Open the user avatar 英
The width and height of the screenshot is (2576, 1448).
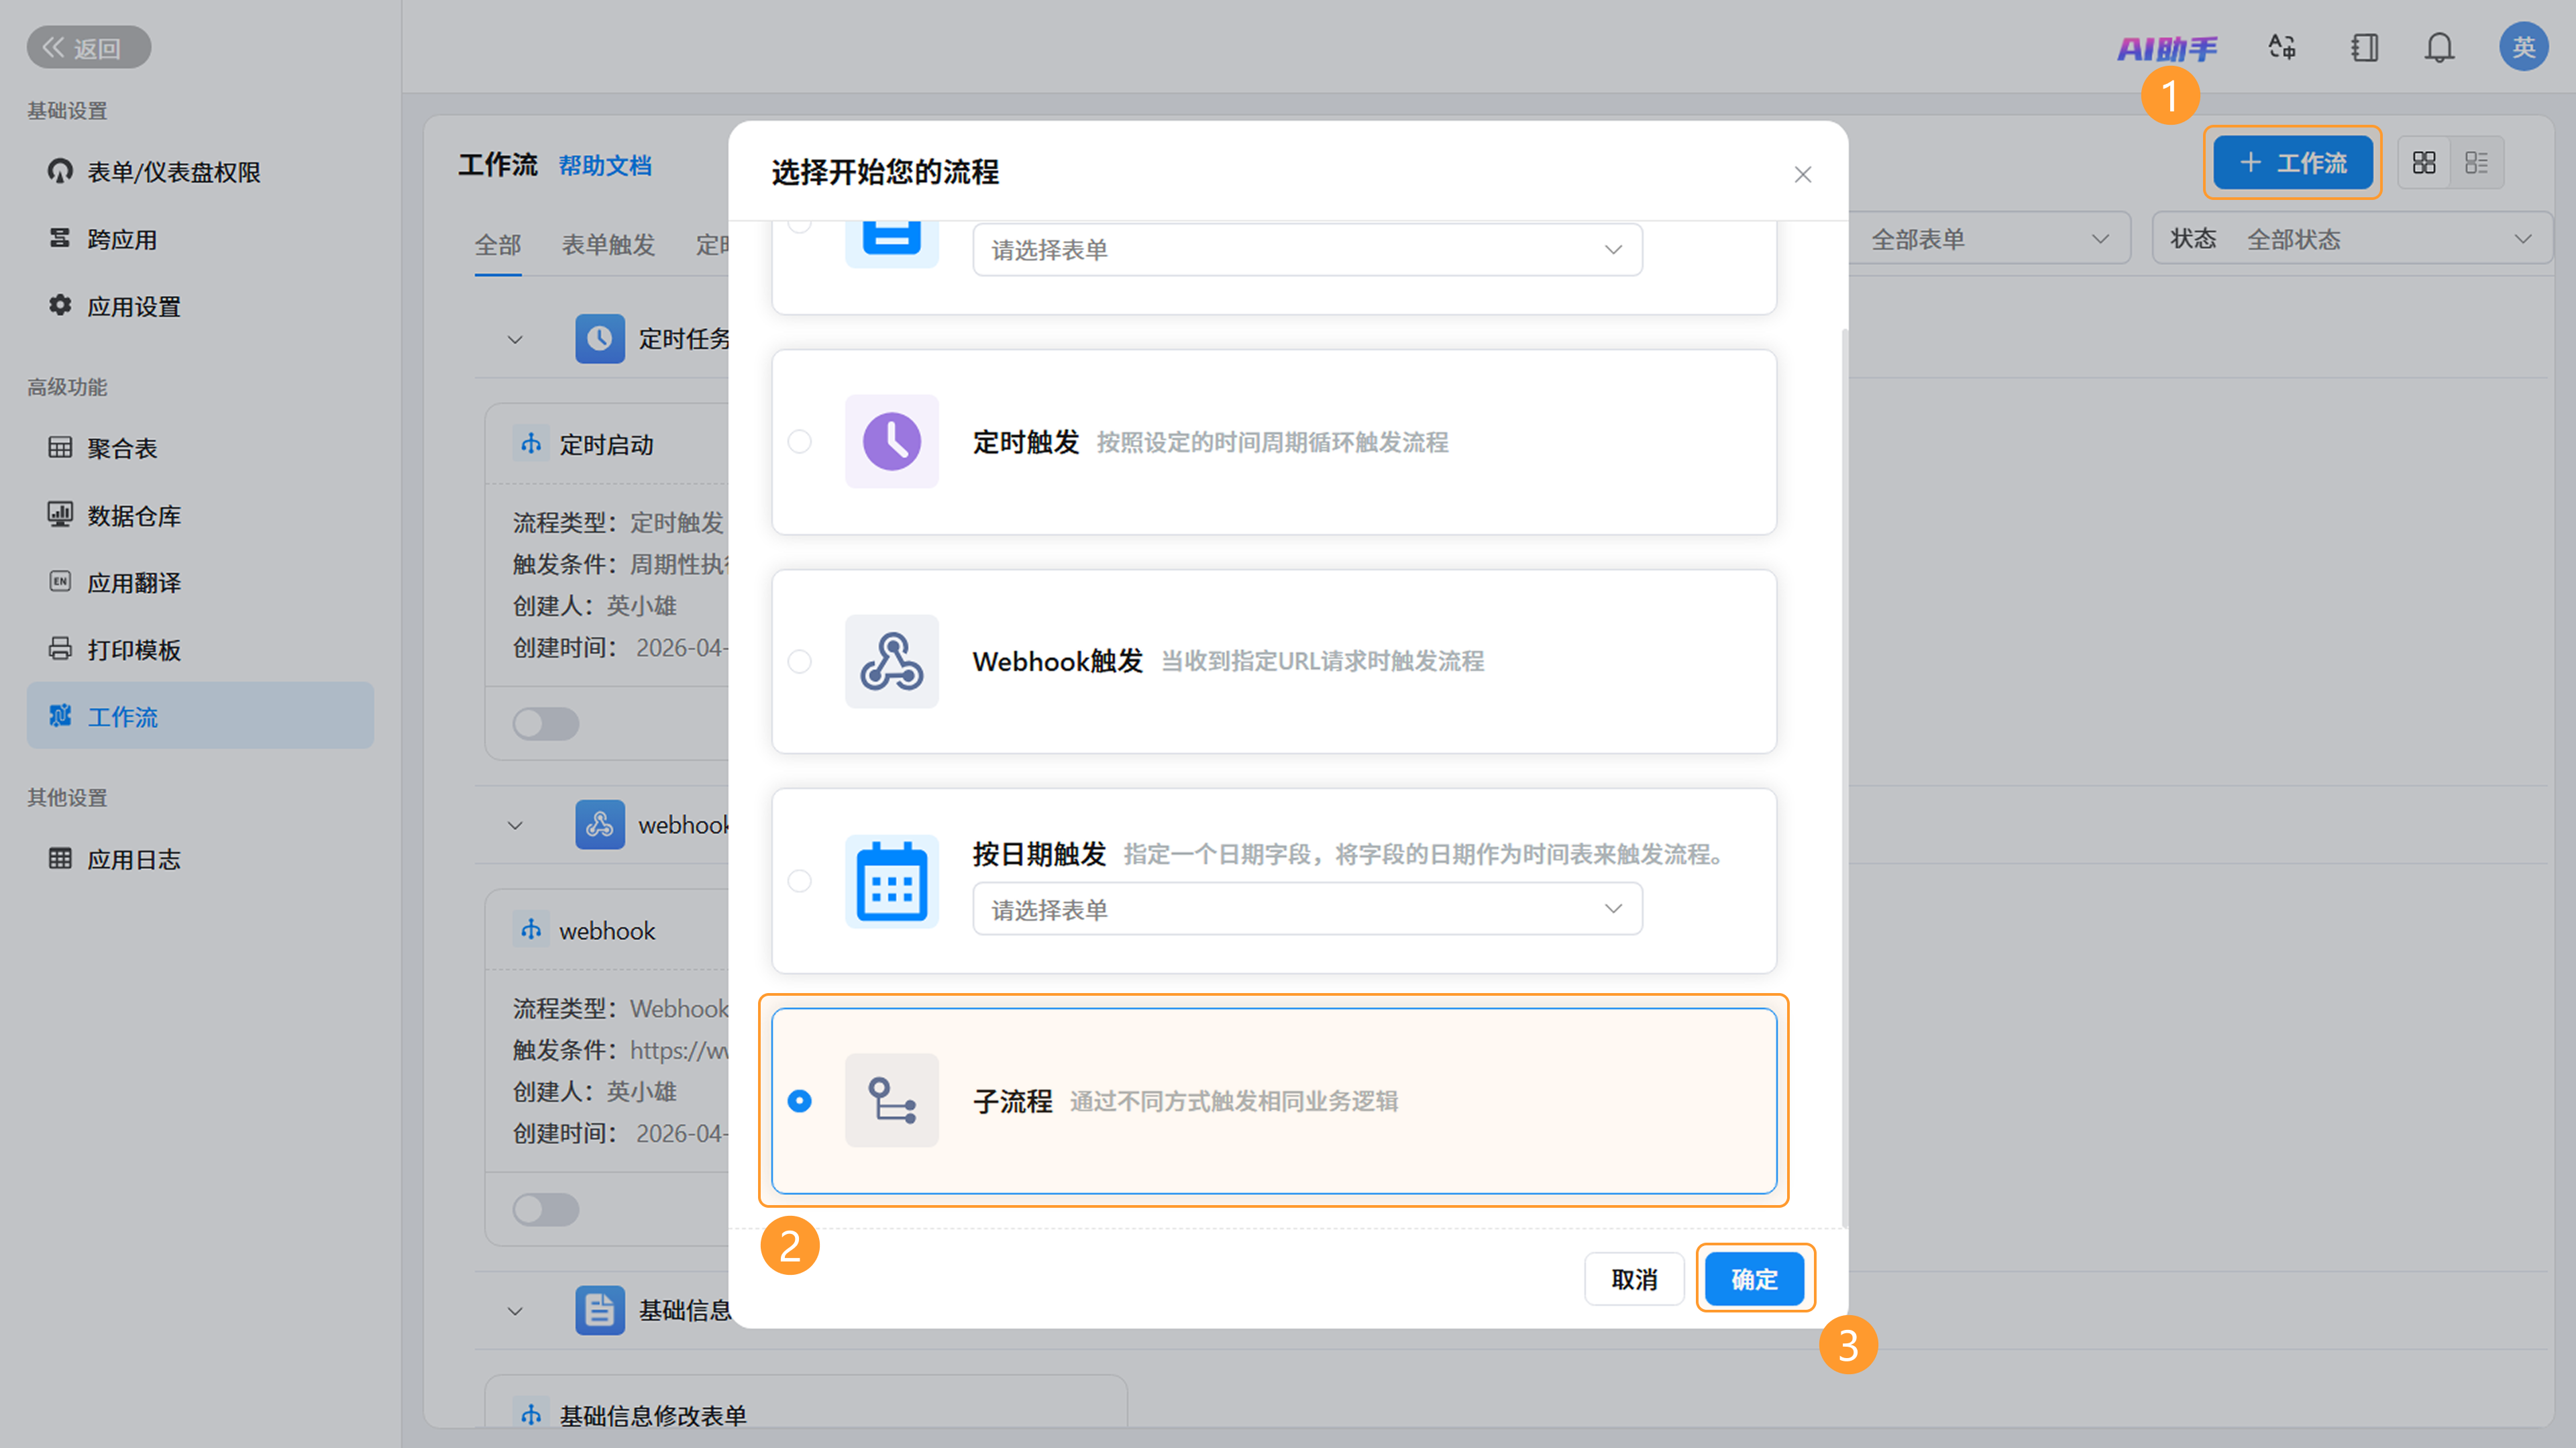click(x=2523, y=47)
